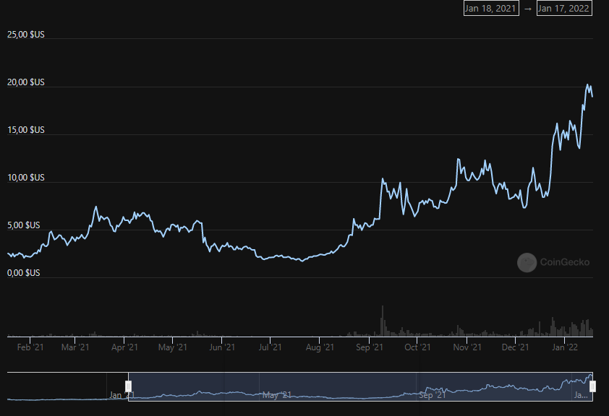
Task: Click the CoinGecko logo watermark icon
Action: [527, 262]
